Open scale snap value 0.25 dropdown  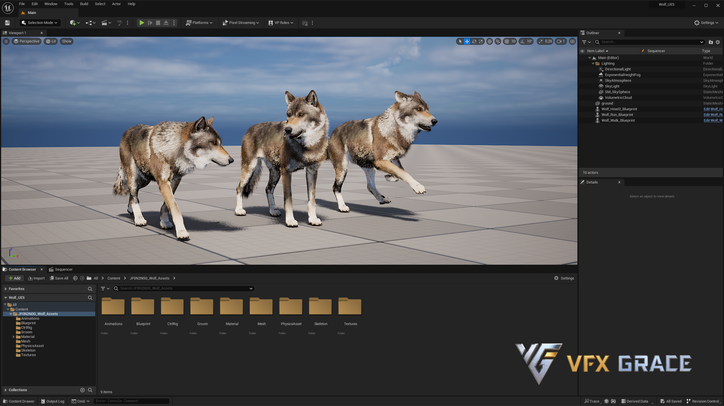[x=548, y=41]
